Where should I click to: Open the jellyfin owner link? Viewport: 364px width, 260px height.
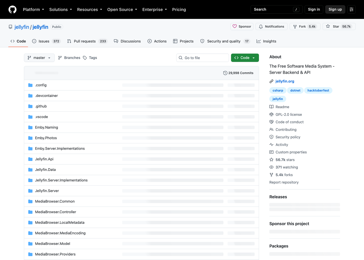point(22,27)
